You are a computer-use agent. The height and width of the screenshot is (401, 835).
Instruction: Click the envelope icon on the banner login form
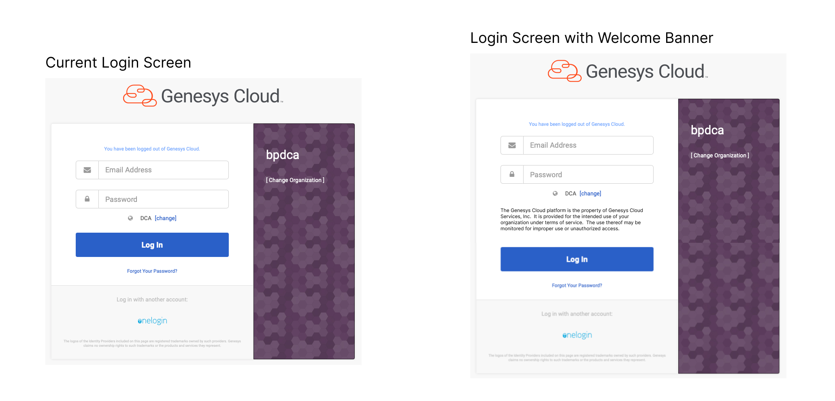[512, 145]
